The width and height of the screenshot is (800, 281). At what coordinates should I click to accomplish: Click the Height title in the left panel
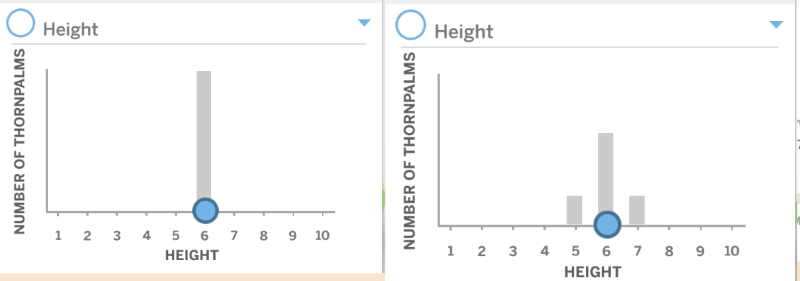pyautogui.click(x=70, y=30)
